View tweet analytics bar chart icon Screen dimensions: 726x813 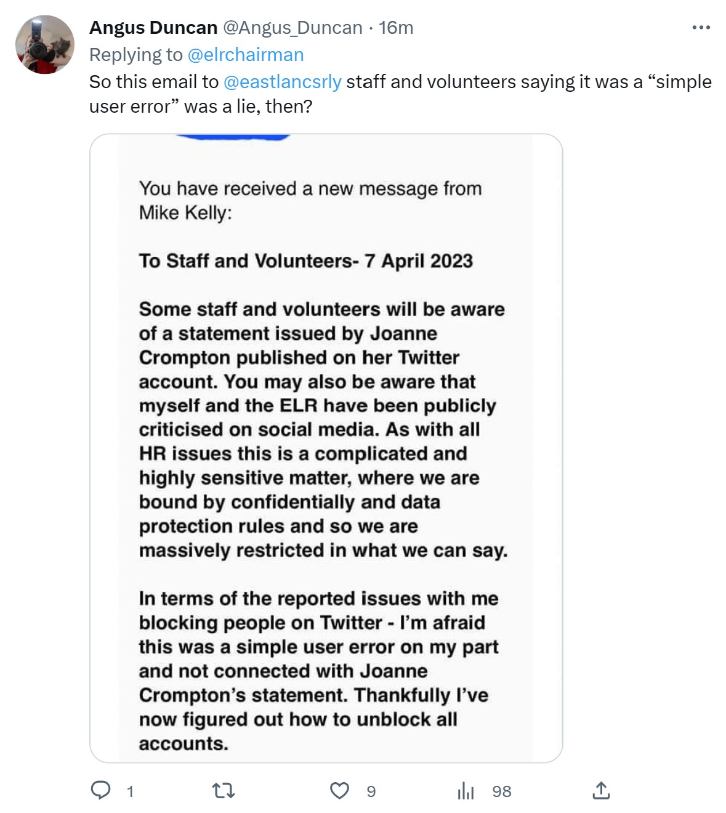click(x=466, y=791)
